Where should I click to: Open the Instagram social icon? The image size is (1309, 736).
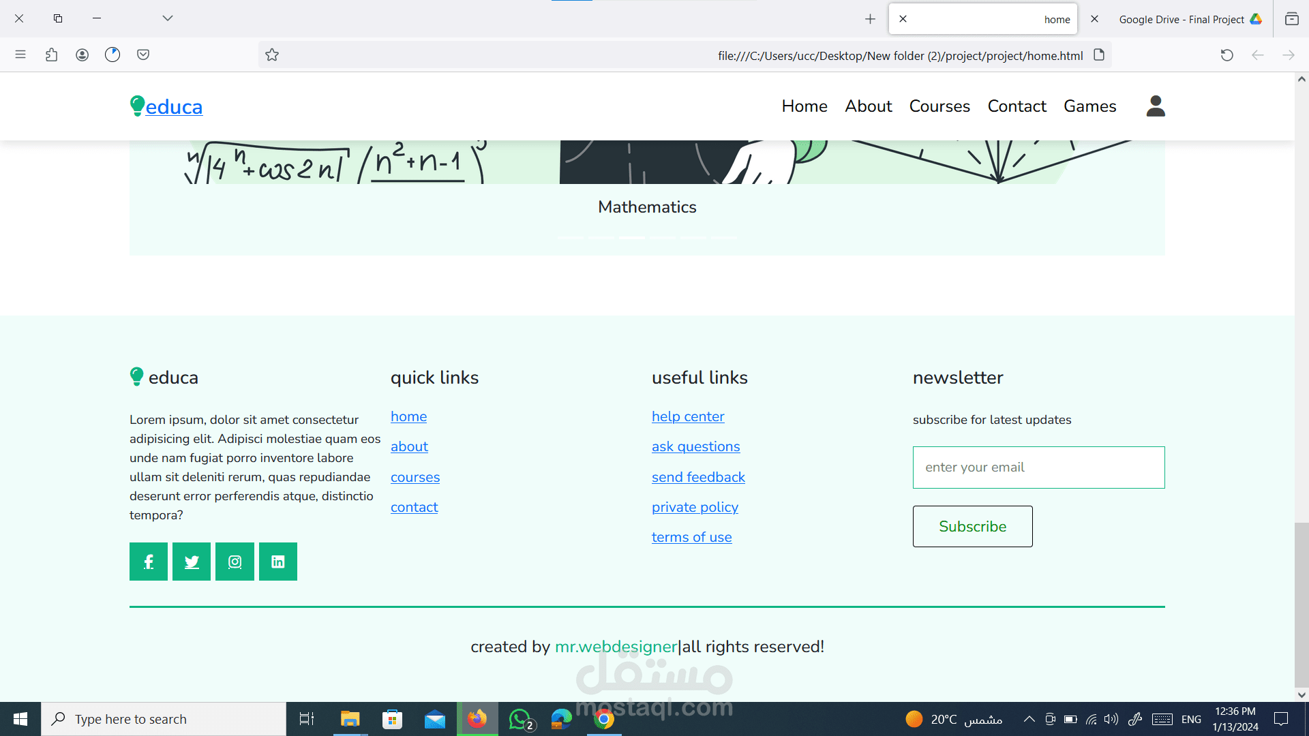(235, 562)
